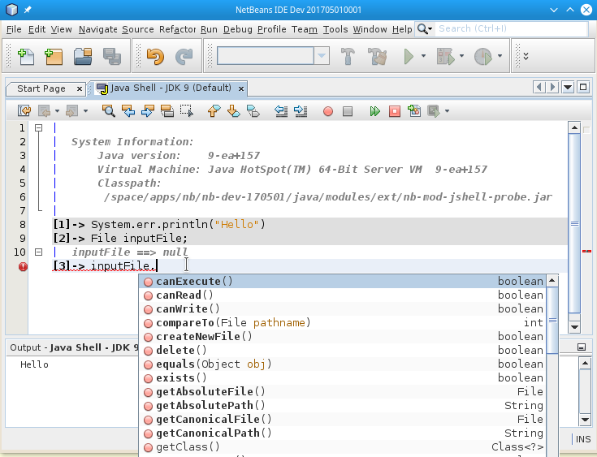The height and width of the screenshot is (457, 597).
Task: Collapse the fold at line 1
Action: click(x=38, y=128)
